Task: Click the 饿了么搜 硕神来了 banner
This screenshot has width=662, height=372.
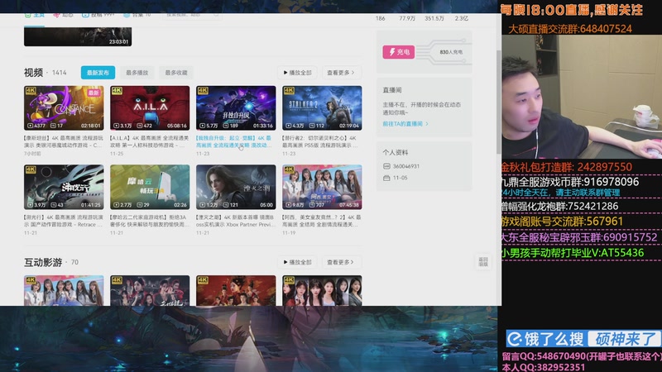Action: [x=583, y=338]
